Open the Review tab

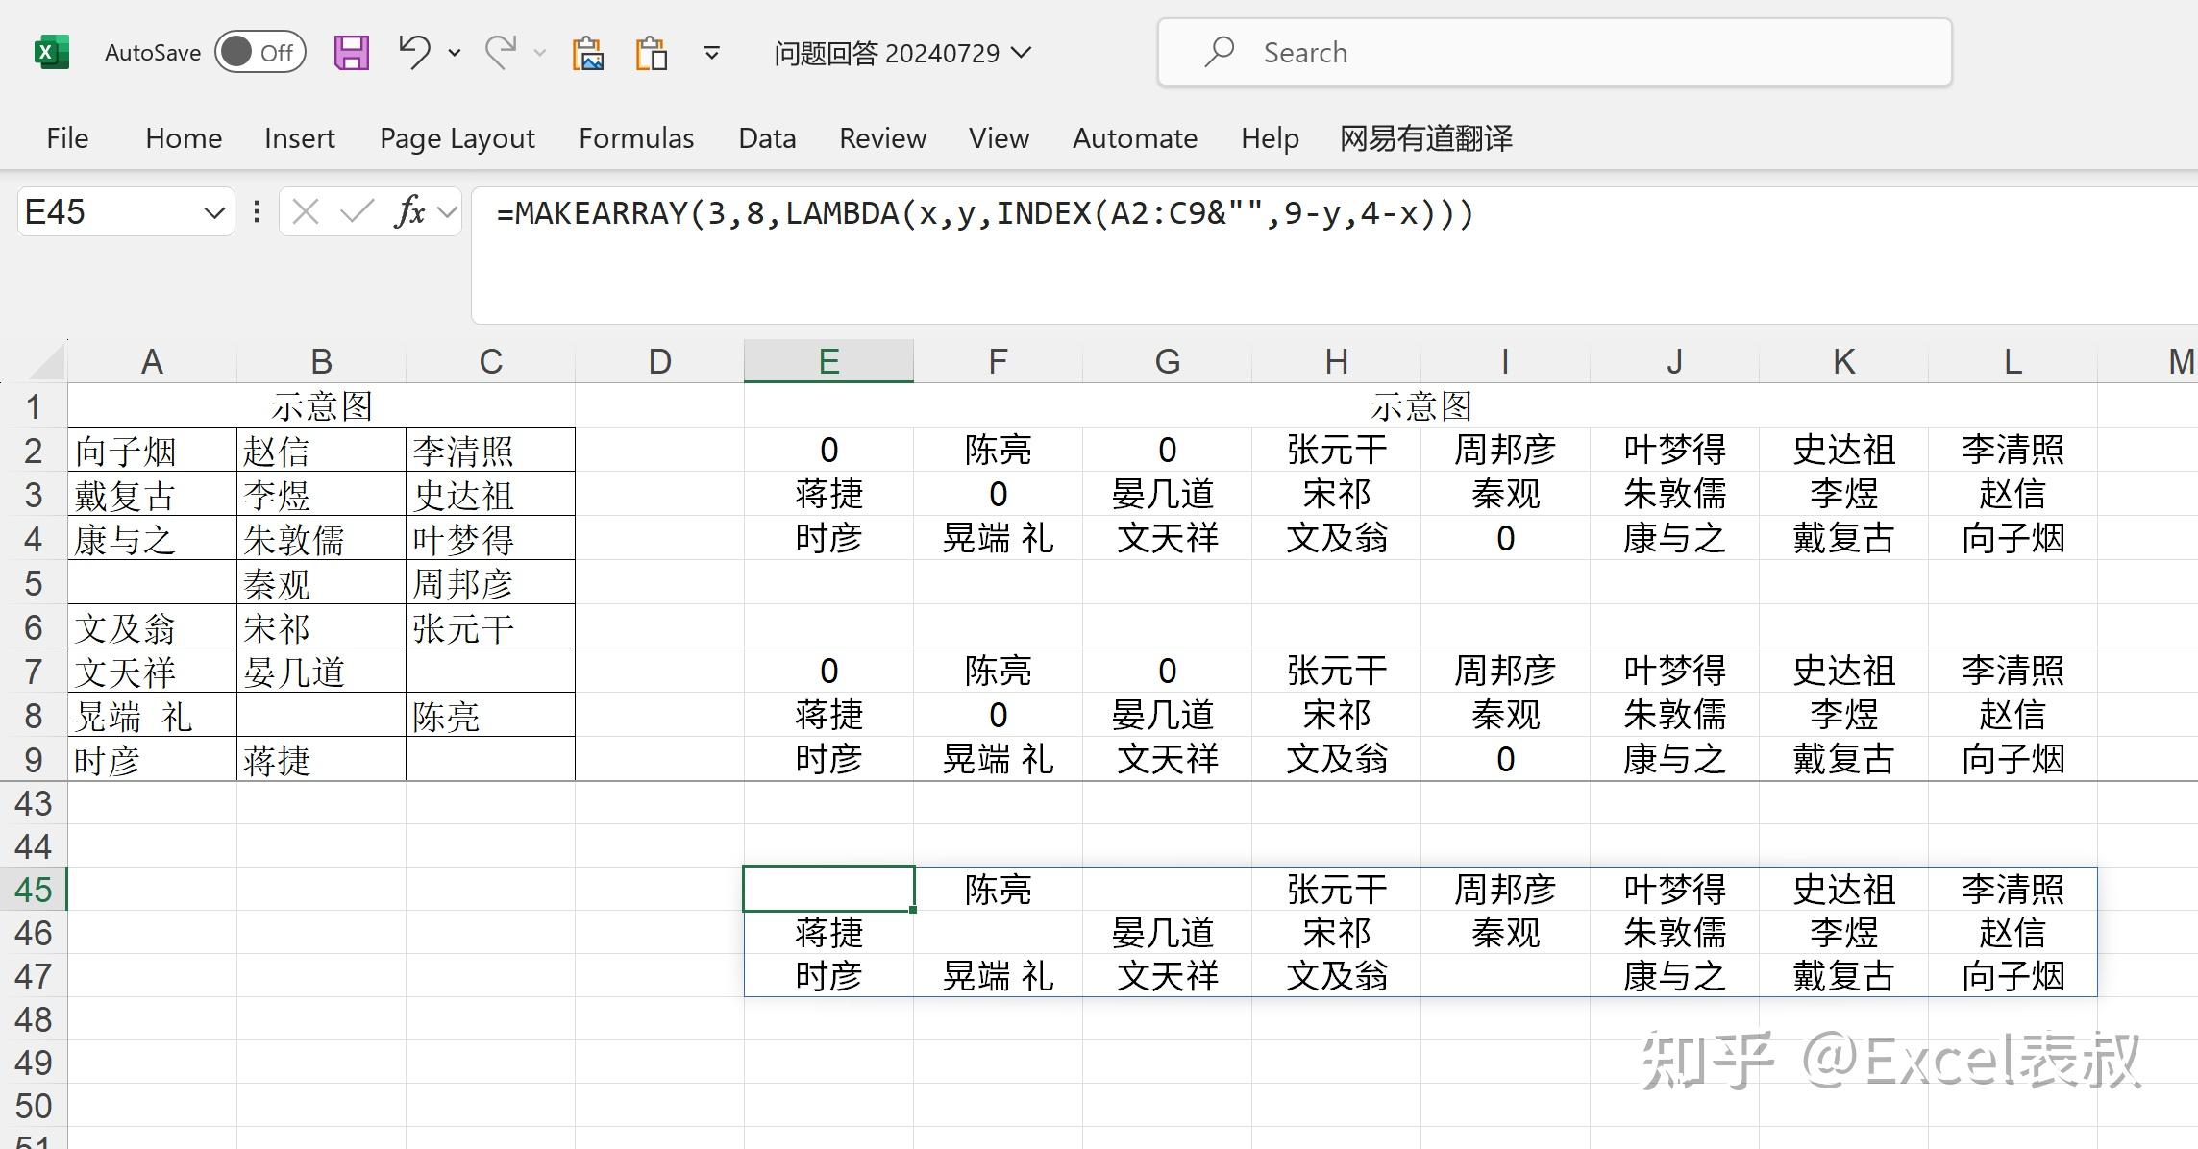882,138
